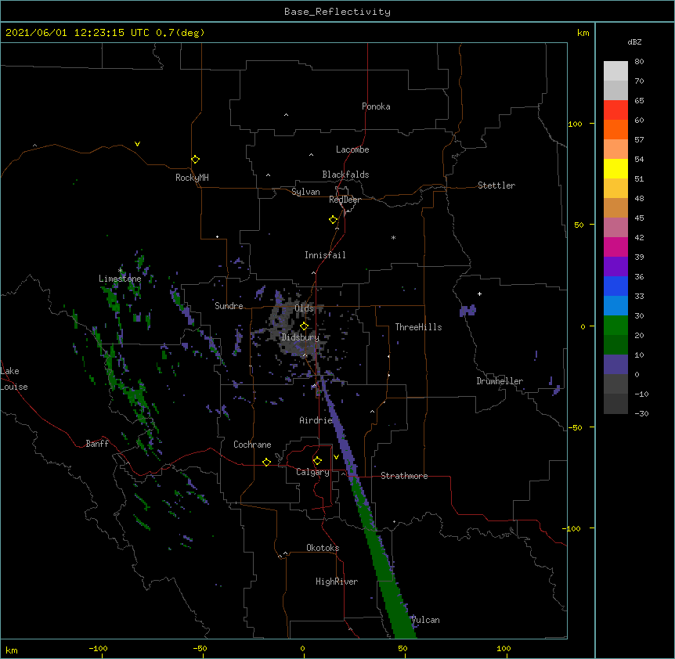The width and height of the screenshot is (675, 659).
Task: Click the Lake Louise label
Action: [14, 379]
